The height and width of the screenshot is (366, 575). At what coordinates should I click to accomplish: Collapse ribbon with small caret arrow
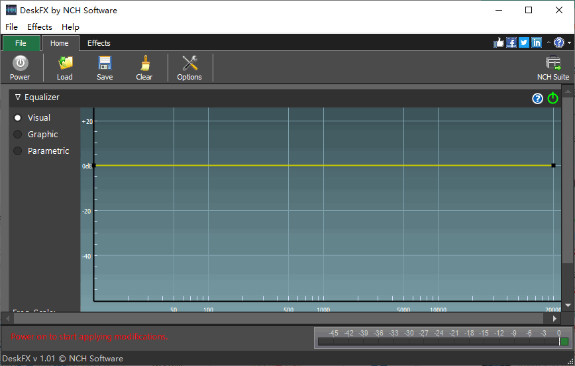(549, 42)
